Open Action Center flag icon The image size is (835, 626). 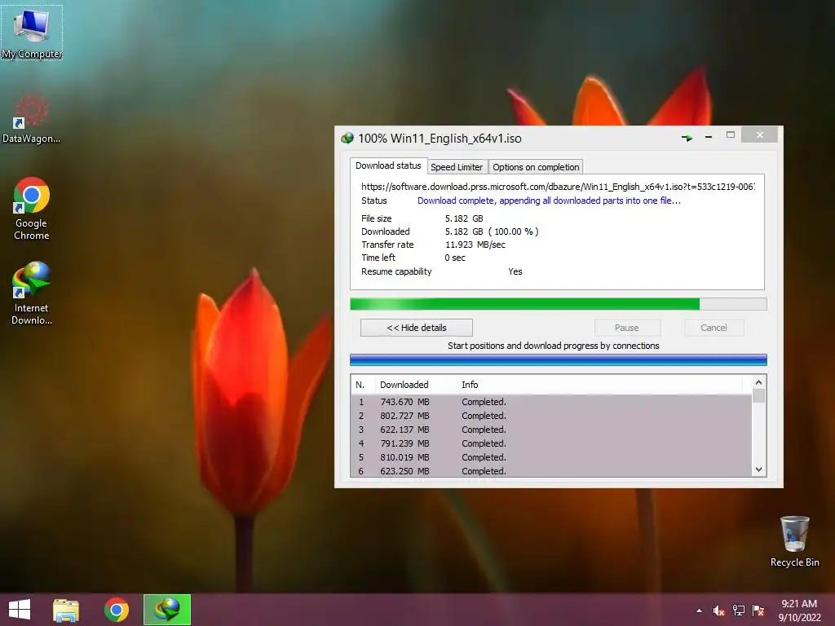[758, 611]
